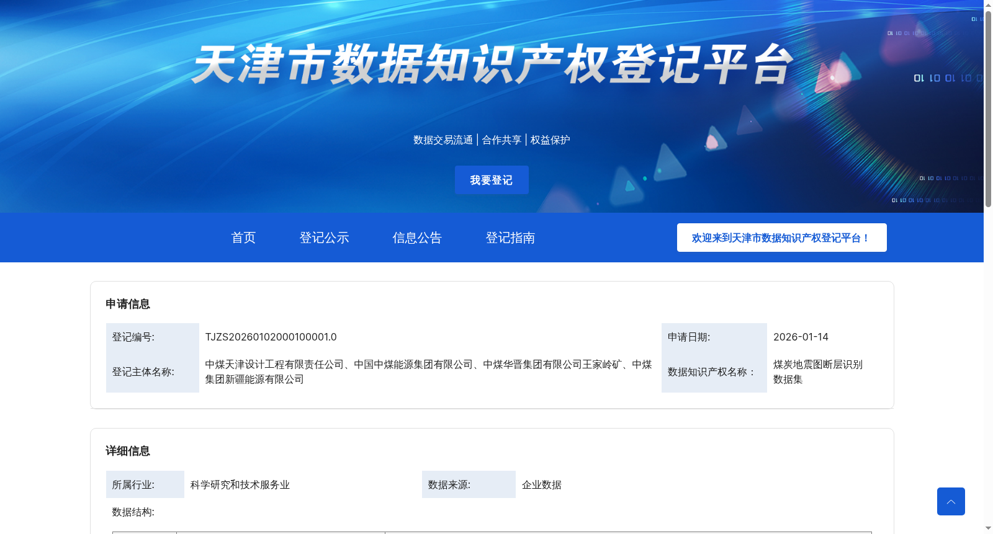
Task: Click the 我要登记 button
Action: 492,180
